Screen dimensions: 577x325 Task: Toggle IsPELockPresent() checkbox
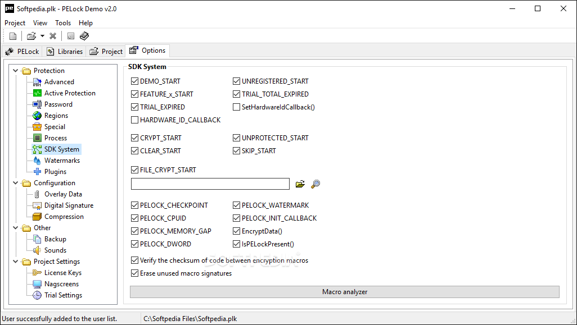tap(237, 244)
